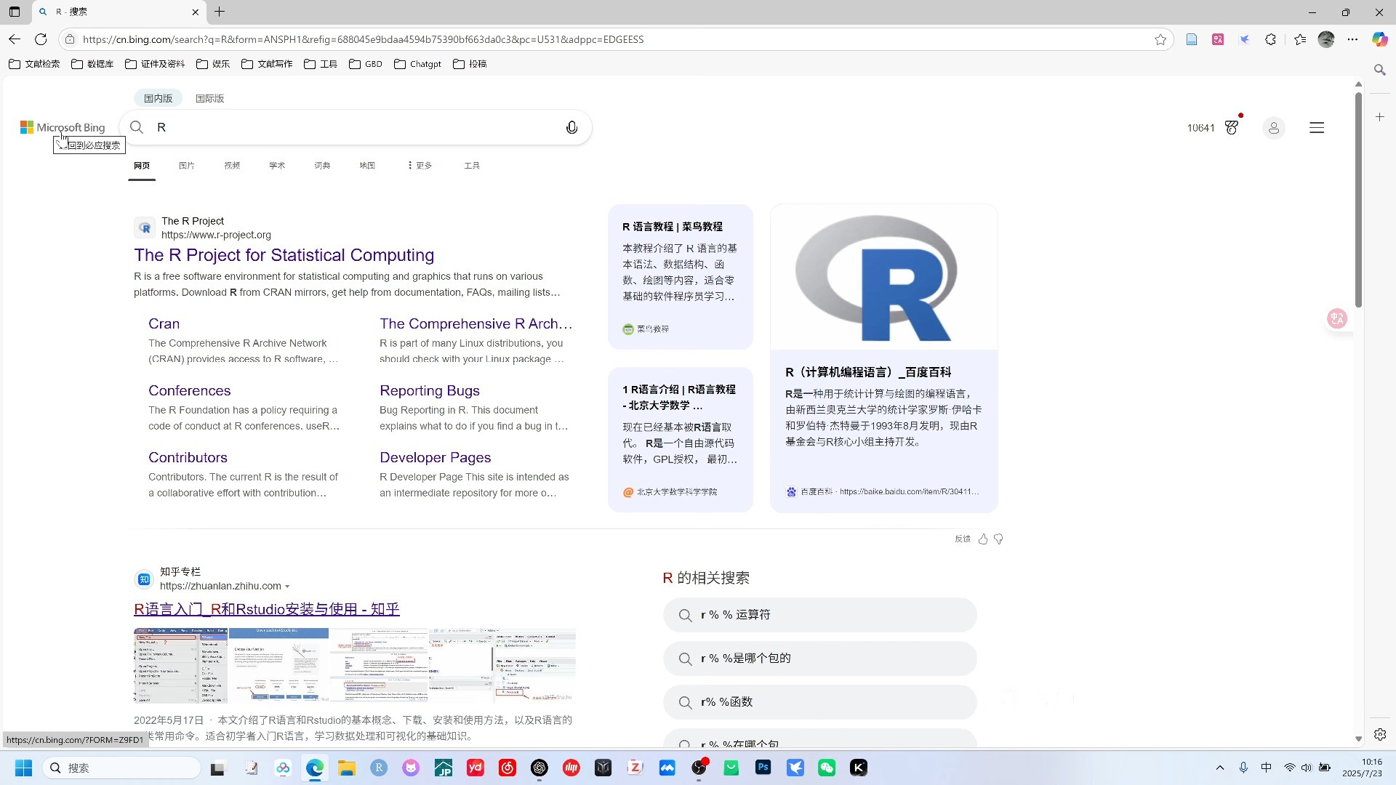Open the Contributors link
This screenshot has width=1396, height=785.
point(188,457)
